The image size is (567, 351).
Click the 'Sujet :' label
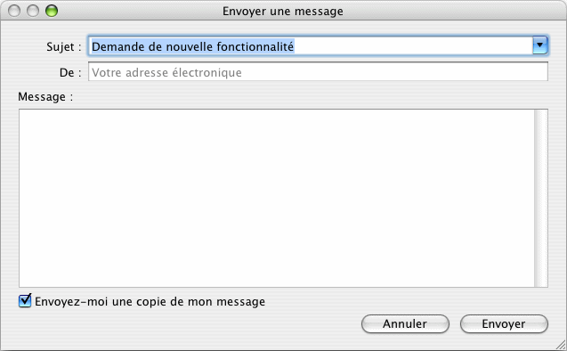tap(64, 47)
